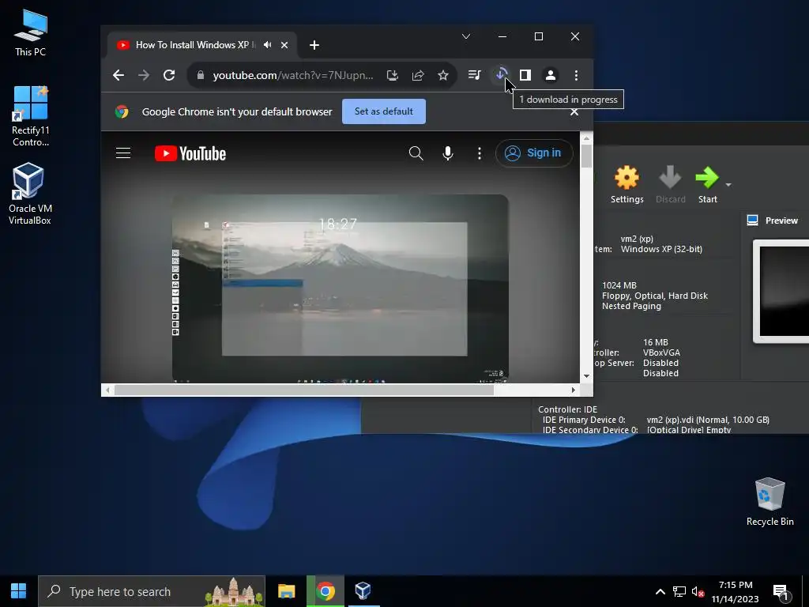Click the taskbar search box
The image size is (809, 607).
tap(152, 591)
